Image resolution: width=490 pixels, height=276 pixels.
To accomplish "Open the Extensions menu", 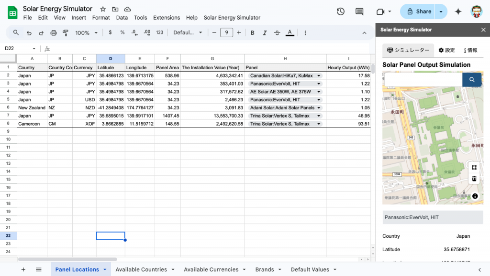I will [x=167, y=18].
